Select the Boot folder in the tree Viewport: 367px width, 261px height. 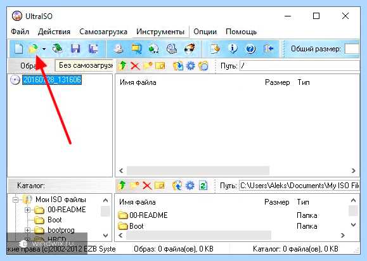pos(55,220)
